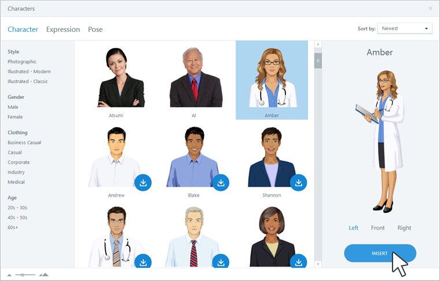The height and width of the screenshot is (281, 440).
Task: Click the scrollbar down arrow
Action: (318, 264)
